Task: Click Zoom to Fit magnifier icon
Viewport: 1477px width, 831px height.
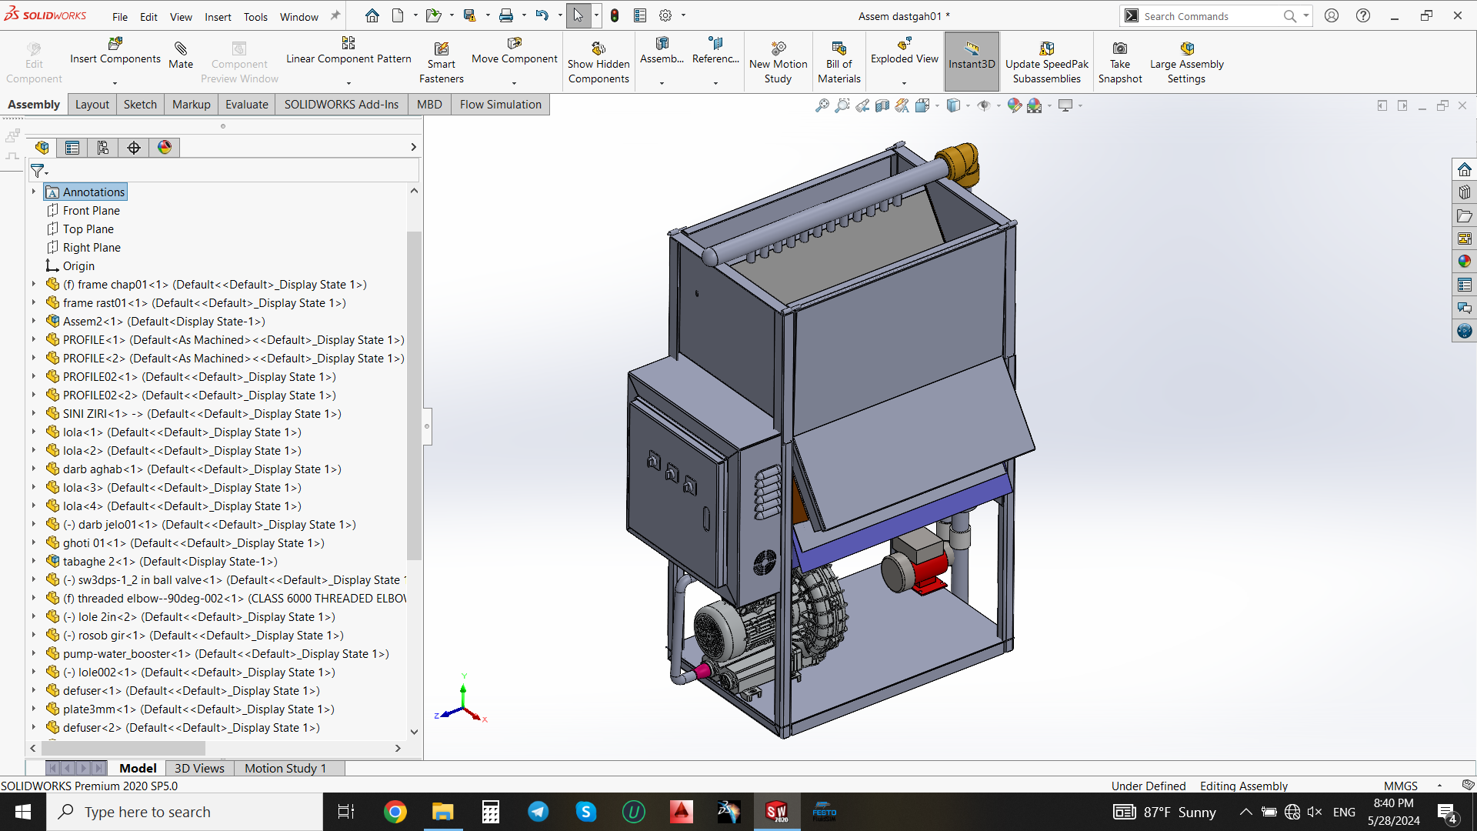Action: click(x=822, y=105)
